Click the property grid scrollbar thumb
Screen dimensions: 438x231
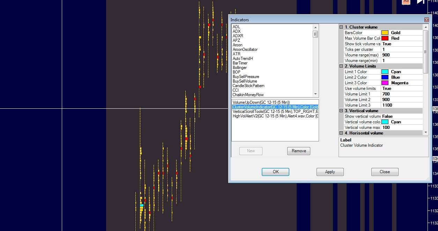pos(425,52)
